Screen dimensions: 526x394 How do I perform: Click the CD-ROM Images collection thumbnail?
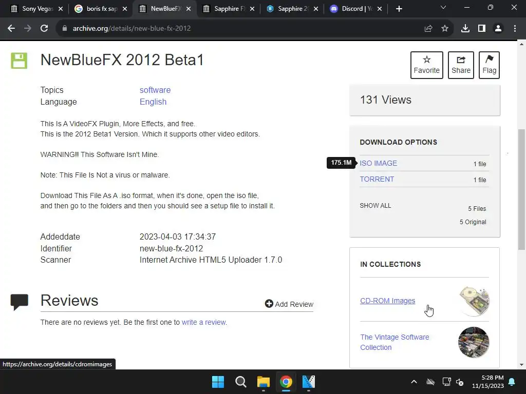coord(474,301)
